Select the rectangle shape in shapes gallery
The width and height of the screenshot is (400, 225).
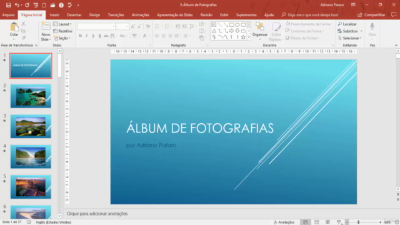pos(231,25)
